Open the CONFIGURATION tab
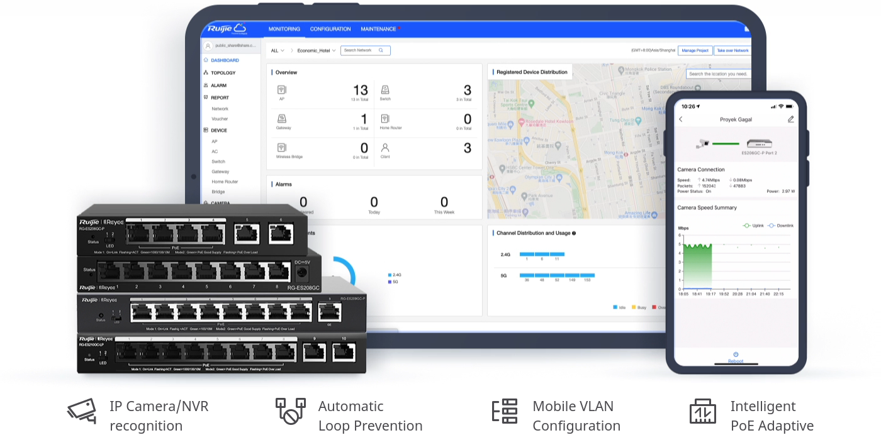881x440 pixels. (330, 29)
